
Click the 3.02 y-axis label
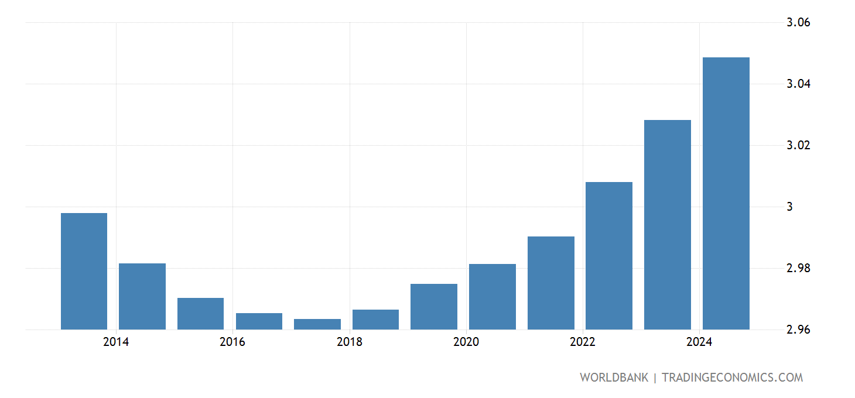[x=798, y=145]
